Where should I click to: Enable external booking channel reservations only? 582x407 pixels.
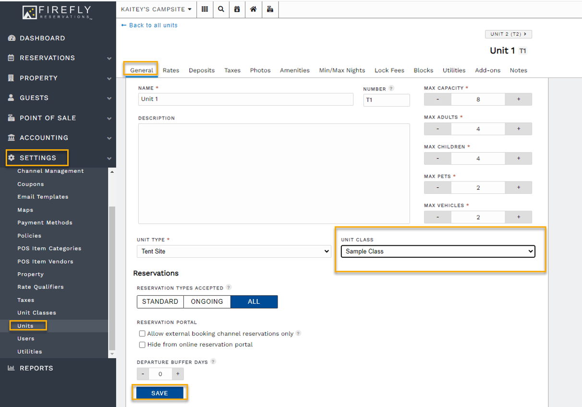[x=142, y=334]
